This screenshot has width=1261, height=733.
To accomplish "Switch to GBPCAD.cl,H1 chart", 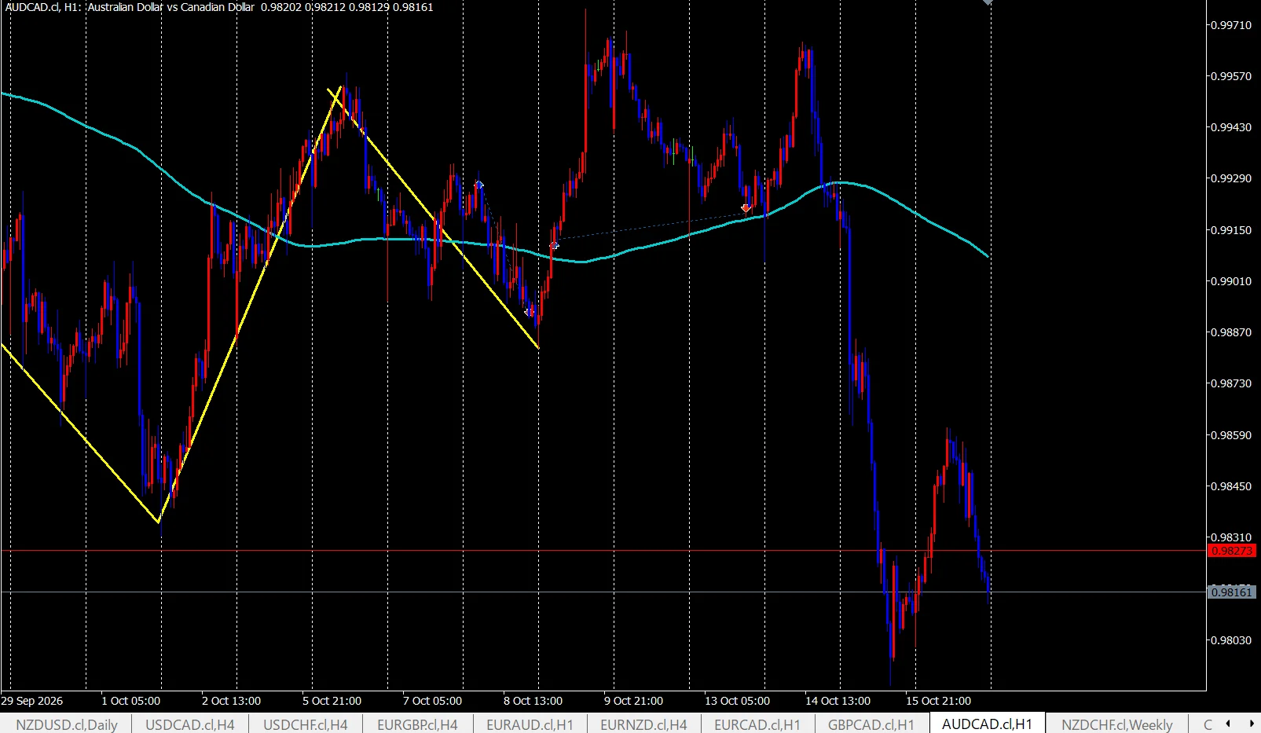I will (871, 724).
